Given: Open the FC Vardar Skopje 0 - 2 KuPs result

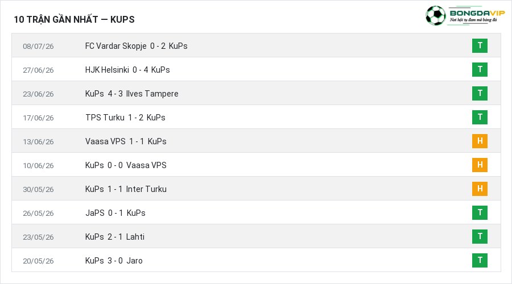Looking at the screenshot, I should click(x=136, y=46).
